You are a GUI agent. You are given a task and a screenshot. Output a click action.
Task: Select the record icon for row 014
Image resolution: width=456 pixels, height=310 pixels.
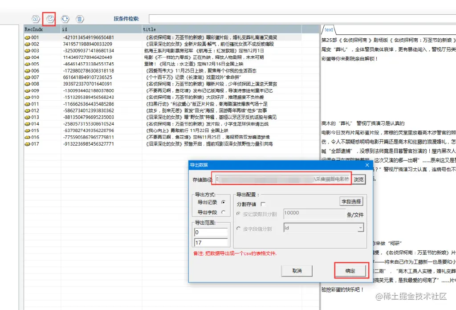point(27,124)
